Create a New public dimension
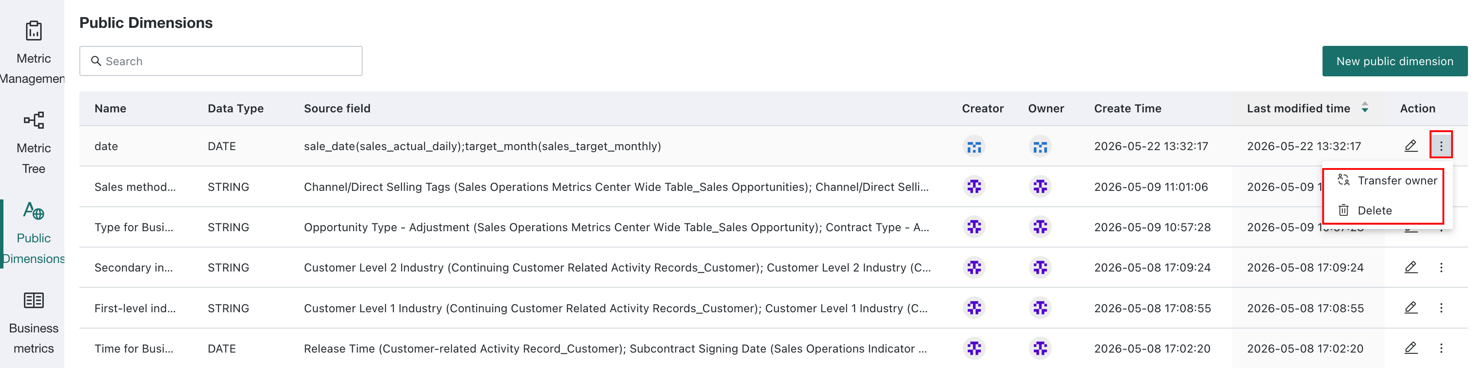 click(1394, 61)
